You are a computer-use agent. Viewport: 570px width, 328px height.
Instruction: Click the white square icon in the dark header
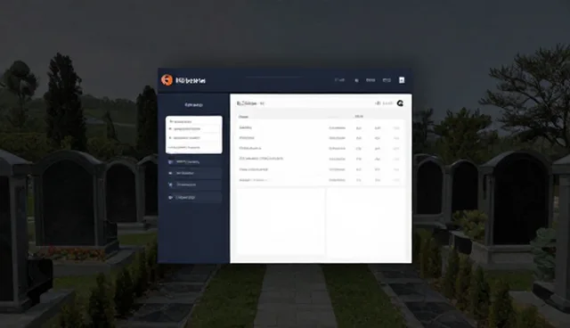402,80
